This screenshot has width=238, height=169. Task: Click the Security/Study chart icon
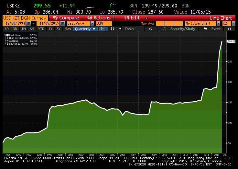point(165,29)
